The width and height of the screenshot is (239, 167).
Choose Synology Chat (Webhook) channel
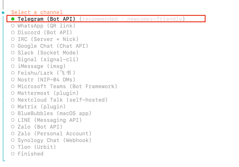tap(54, 140)
